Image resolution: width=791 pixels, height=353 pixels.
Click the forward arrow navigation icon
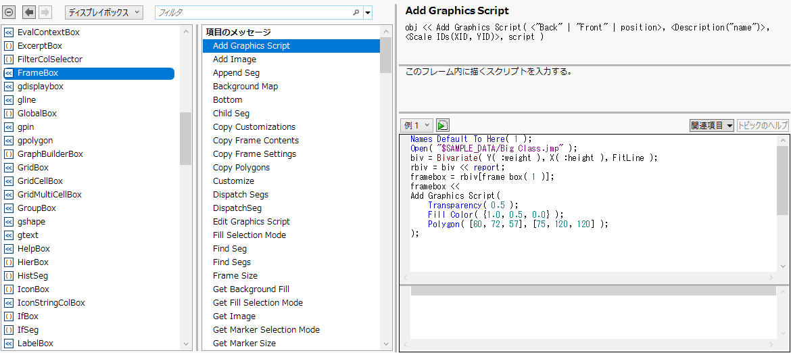(45, 12)
